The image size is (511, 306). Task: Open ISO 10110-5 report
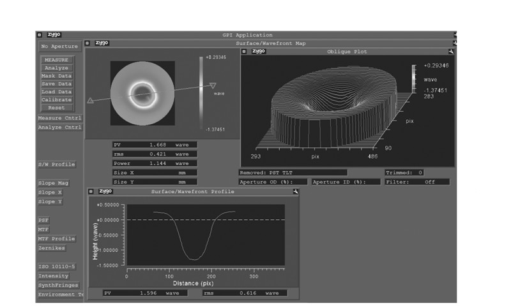point(57,266)
